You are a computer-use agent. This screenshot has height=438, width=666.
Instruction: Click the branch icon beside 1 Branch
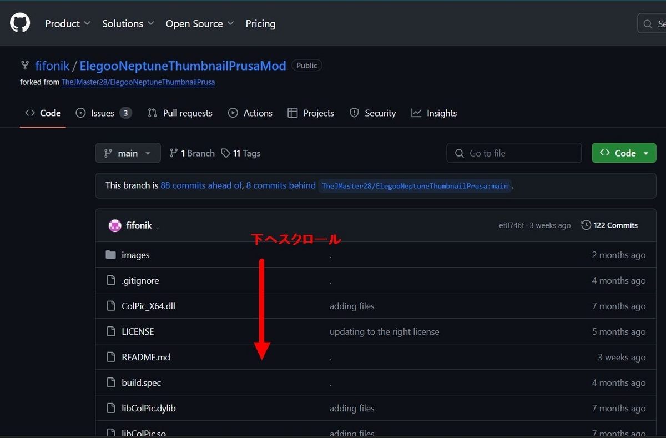tap(174, 153)
